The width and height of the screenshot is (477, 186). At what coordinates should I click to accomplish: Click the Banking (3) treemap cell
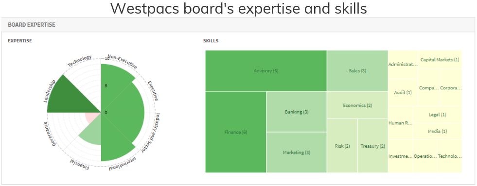coord(297,112)
